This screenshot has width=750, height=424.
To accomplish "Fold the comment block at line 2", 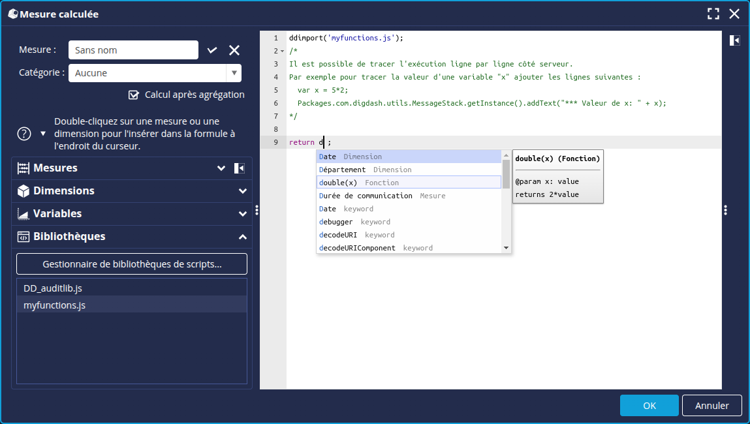I will [x=282, y=51].
